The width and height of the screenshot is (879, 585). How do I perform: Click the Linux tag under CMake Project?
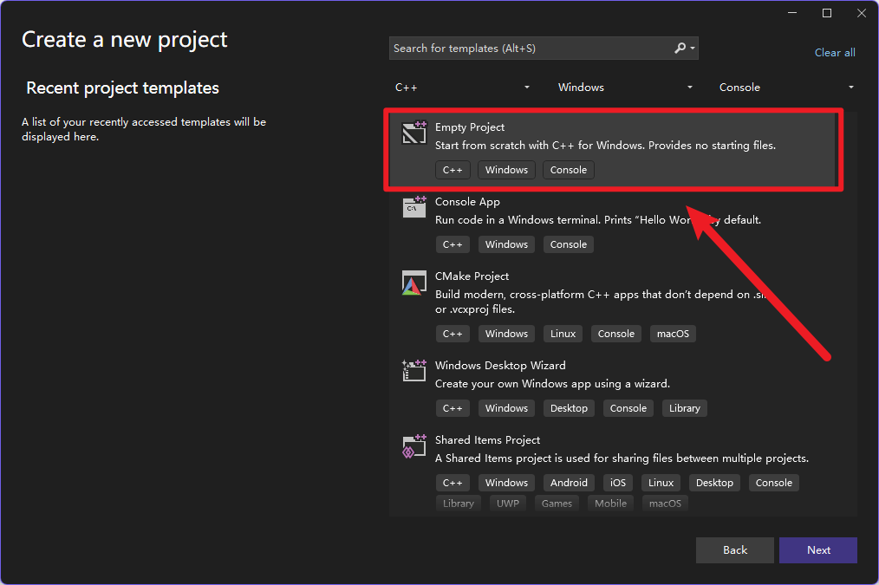[x=563, y=334]
